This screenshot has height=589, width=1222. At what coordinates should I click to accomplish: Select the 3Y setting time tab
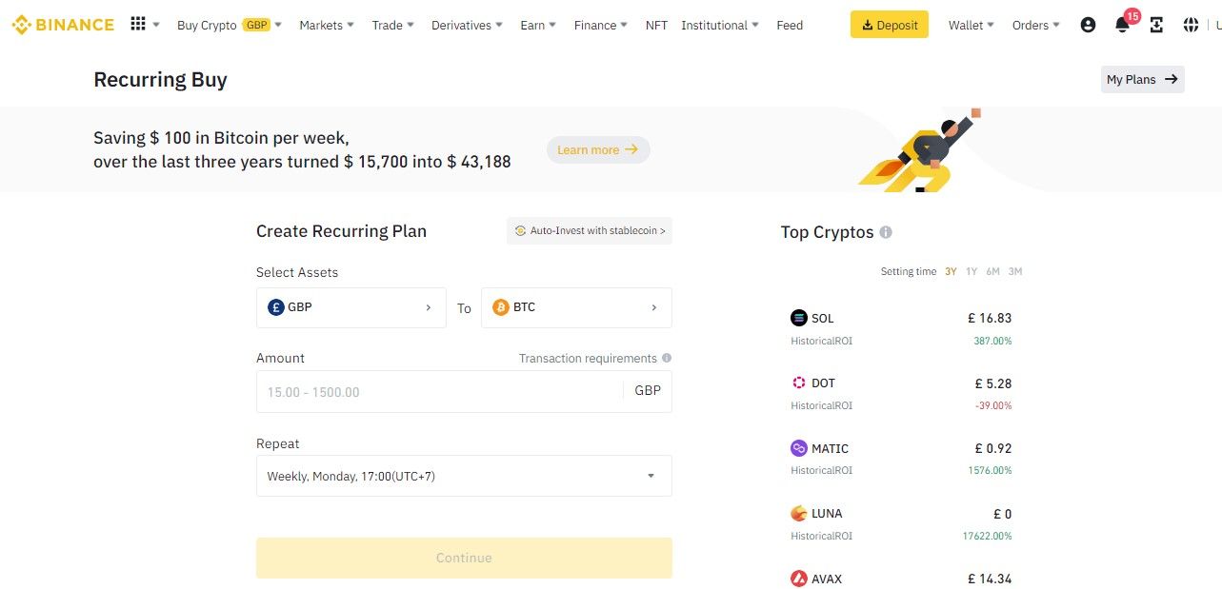pyautogui.click(x=951, y=272)
